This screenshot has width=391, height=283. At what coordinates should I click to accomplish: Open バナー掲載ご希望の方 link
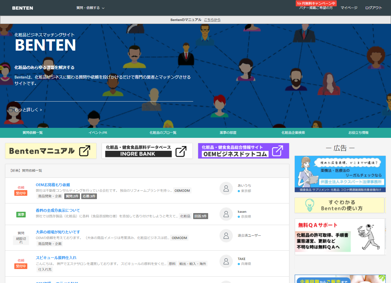[316, 8]
